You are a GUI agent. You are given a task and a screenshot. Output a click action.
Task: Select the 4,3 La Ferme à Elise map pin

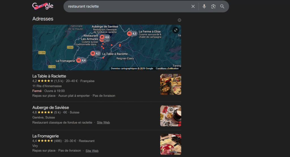tap(132, 34)
